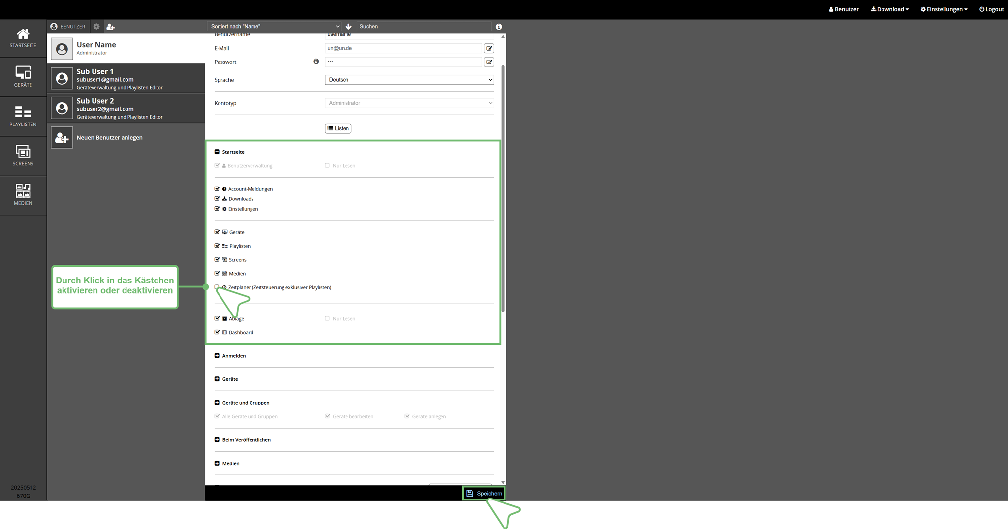Screen dimensions: 1008x530
Task: Enable the Zeitplaner checkbox
Action: click(x=217, y=287)
